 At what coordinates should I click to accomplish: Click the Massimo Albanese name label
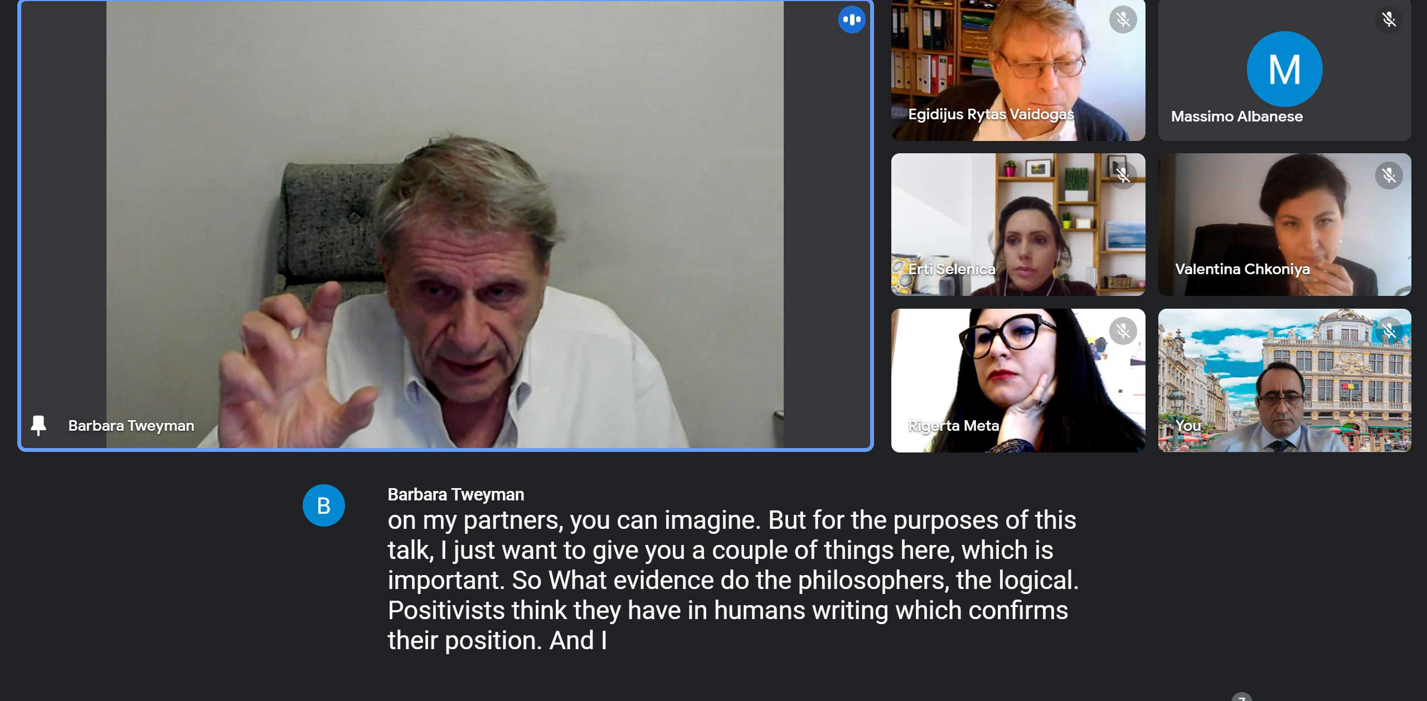point(1236,116)
